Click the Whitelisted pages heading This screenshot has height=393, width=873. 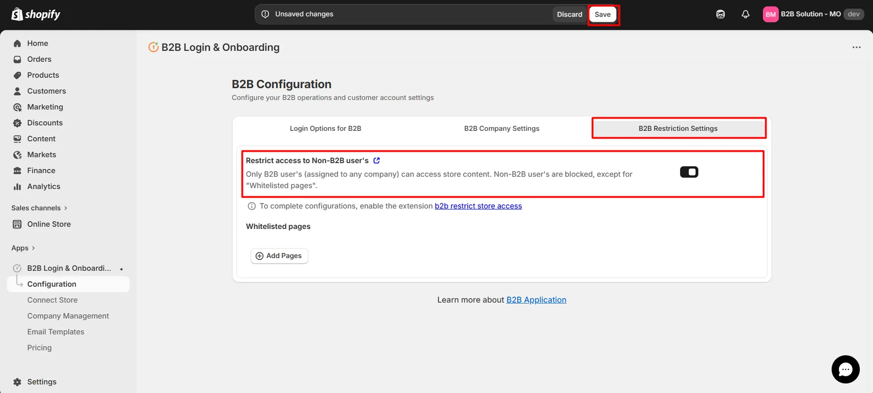[278, 226]
